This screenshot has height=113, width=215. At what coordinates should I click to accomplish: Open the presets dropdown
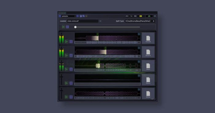[69, 16]
